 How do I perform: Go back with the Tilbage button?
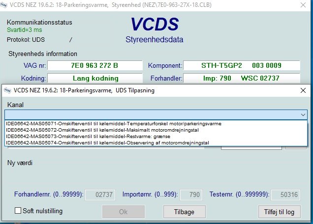[184, 212]
